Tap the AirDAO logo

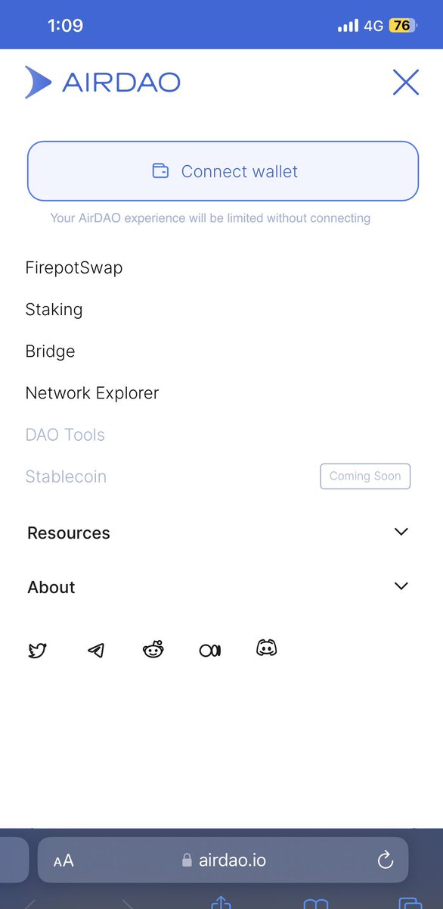[103, 82]
